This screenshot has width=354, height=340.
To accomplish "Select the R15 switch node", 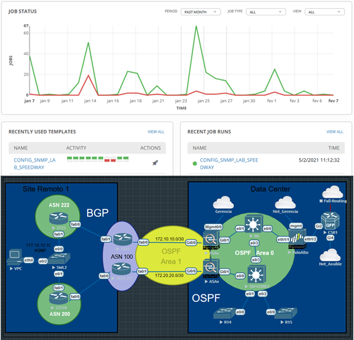I will pyautogui.click(x=286, y=313).
